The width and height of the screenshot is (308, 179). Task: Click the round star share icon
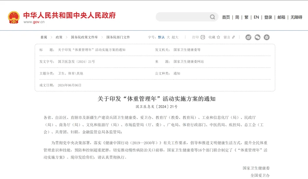pos(267,37)
